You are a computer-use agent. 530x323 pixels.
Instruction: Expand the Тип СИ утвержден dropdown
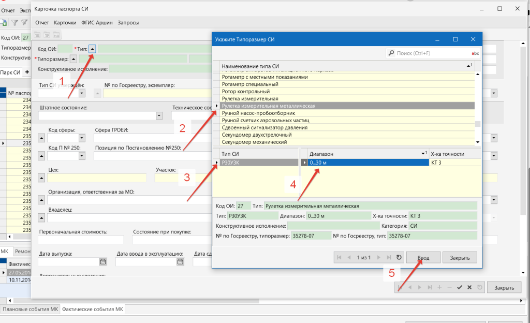[82, 93]
